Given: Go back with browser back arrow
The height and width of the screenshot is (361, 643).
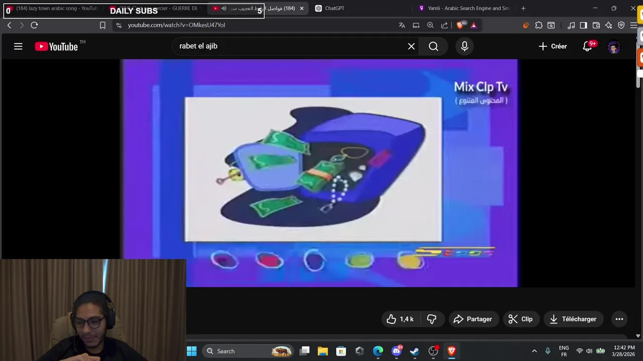Looking at the screenshot, I should pos(9,25).
